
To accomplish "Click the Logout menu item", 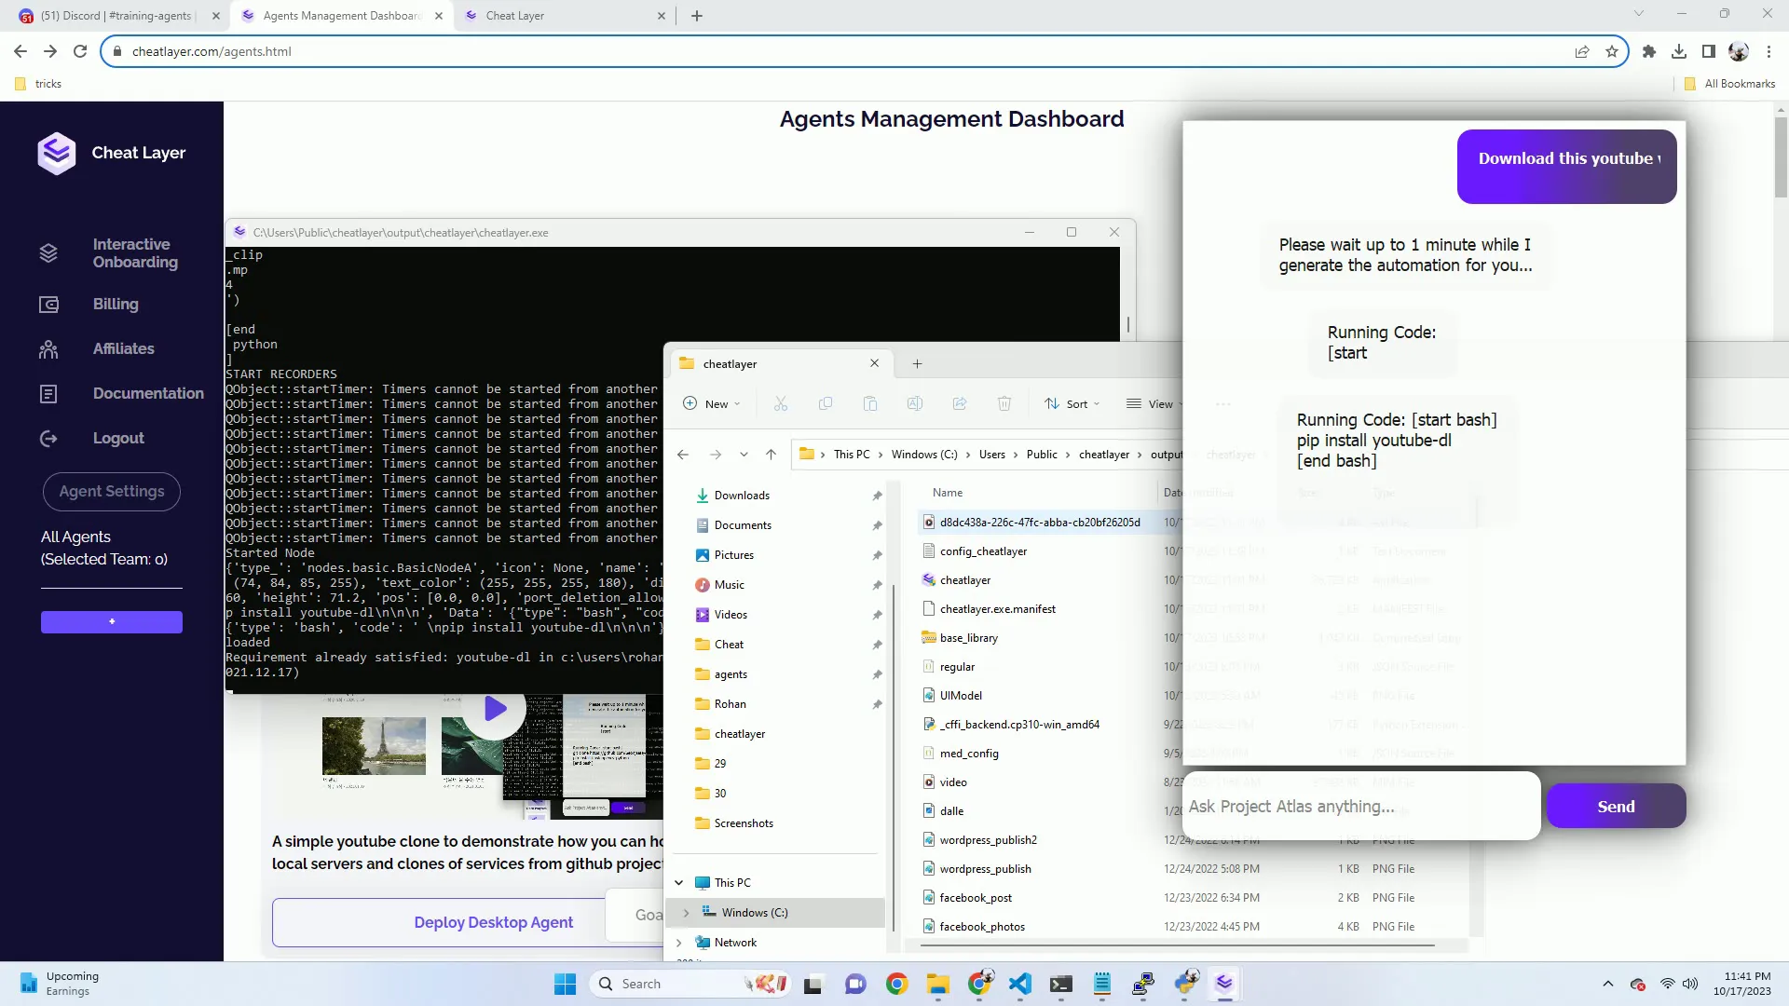I will click(118, 439).
